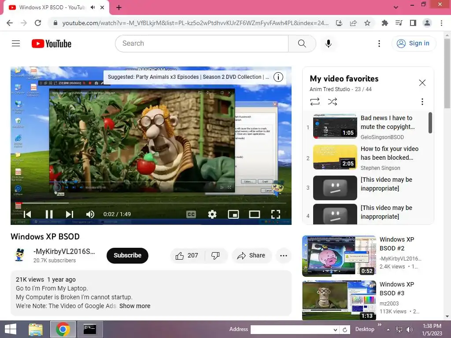Mute the tab via speaker icon
This screenshot has height=338, width=451.
(x=92, y=7)
